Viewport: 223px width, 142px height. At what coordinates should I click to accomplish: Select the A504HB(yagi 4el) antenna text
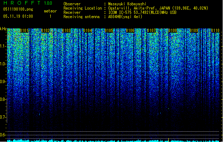point(125,17)
